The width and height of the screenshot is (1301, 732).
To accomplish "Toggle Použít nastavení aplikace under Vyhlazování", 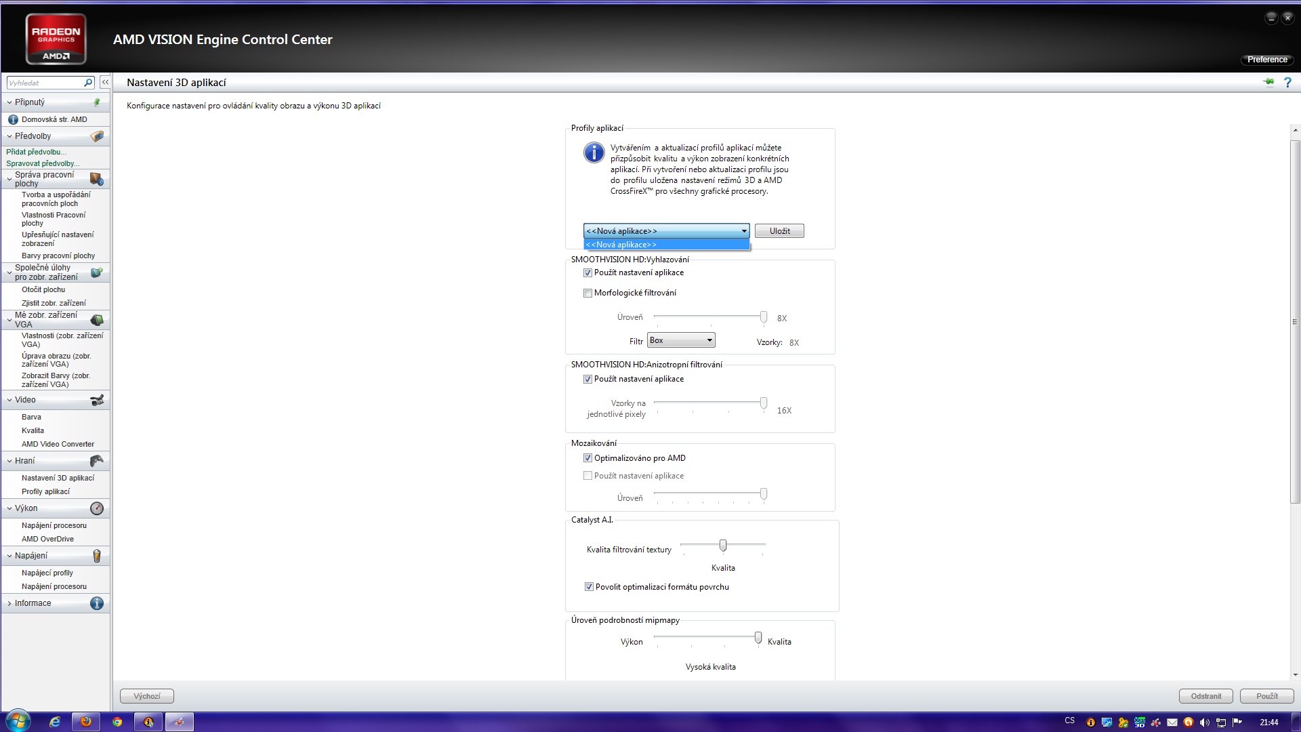I will (x=587, y=273).
